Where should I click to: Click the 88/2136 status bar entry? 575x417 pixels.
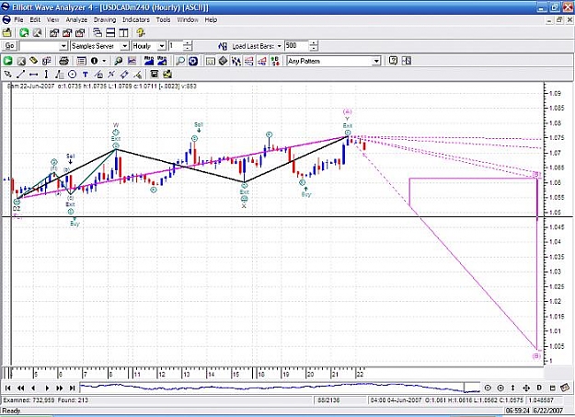point(328,400)
